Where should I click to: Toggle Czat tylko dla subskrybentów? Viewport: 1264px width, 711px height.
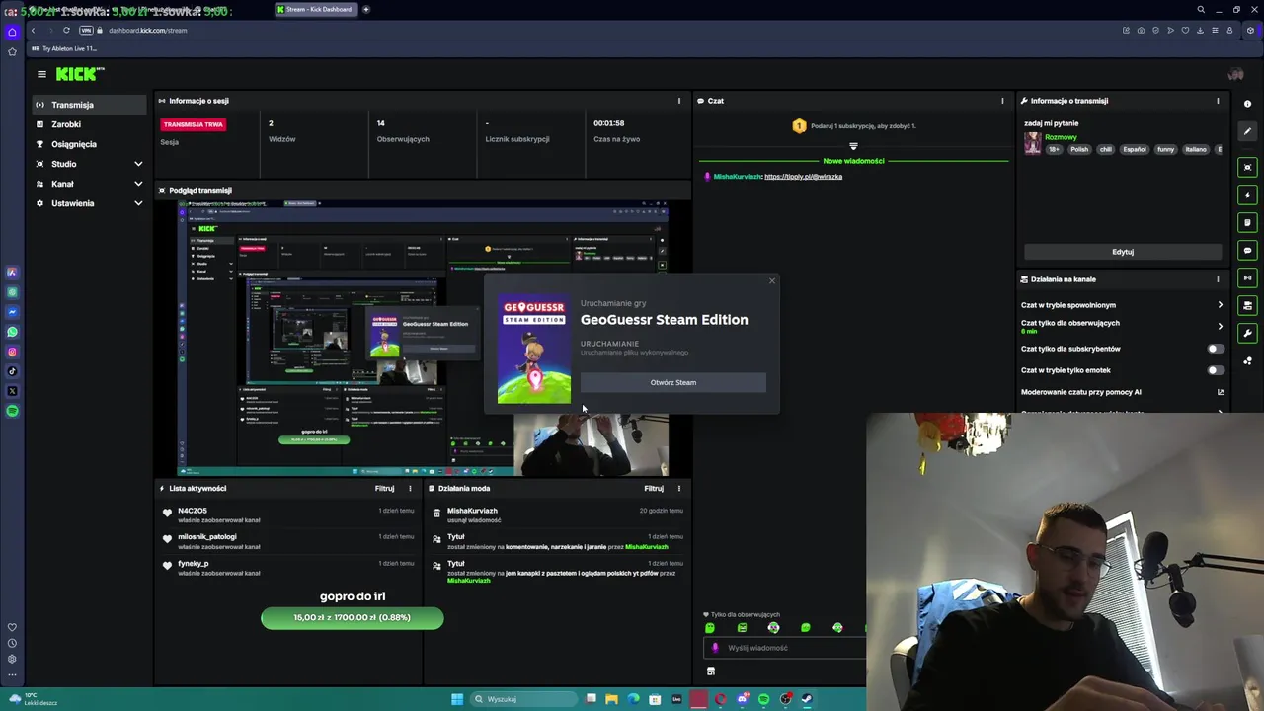[x=1216, y=349]
